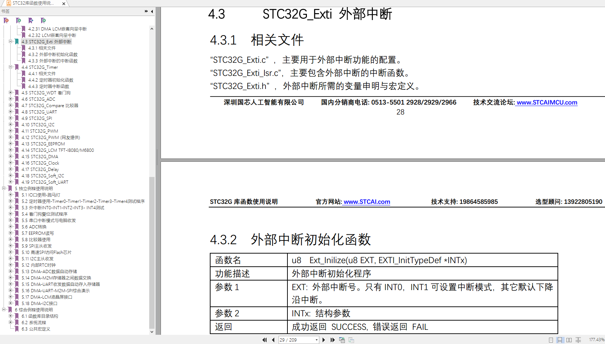Screen dimensions: 605x344
Task: Click the bookmarks panel scroll-up arrow
Action: [x=152, y=29]
